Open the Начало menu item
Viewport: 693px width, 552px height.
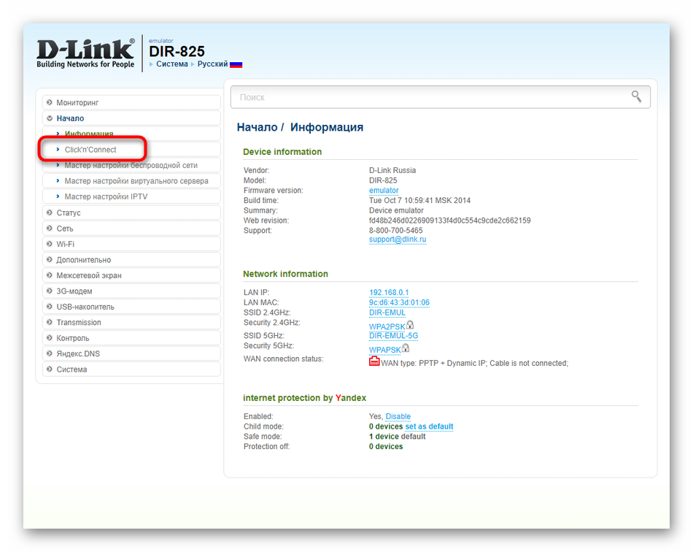point(131,118)
